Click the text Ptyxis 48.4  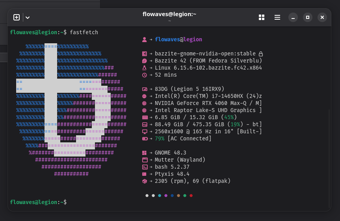[172, 174]
